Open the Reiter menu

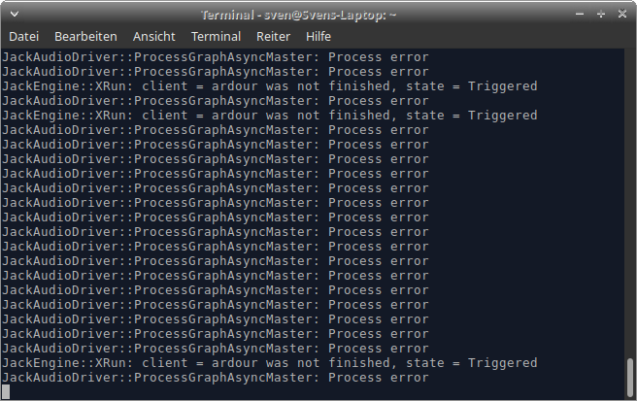(273, 36)
